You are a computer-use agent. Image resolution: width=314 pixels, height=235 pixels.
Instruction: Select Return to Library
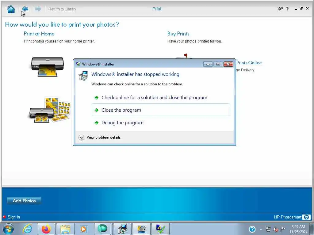point(62,9)
